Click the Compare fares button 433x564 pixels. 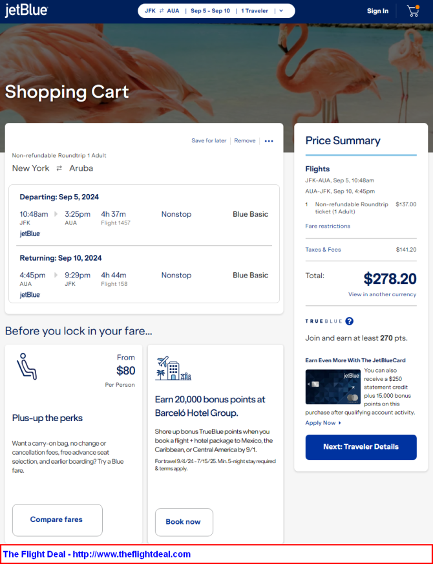[x=57, y=519]
